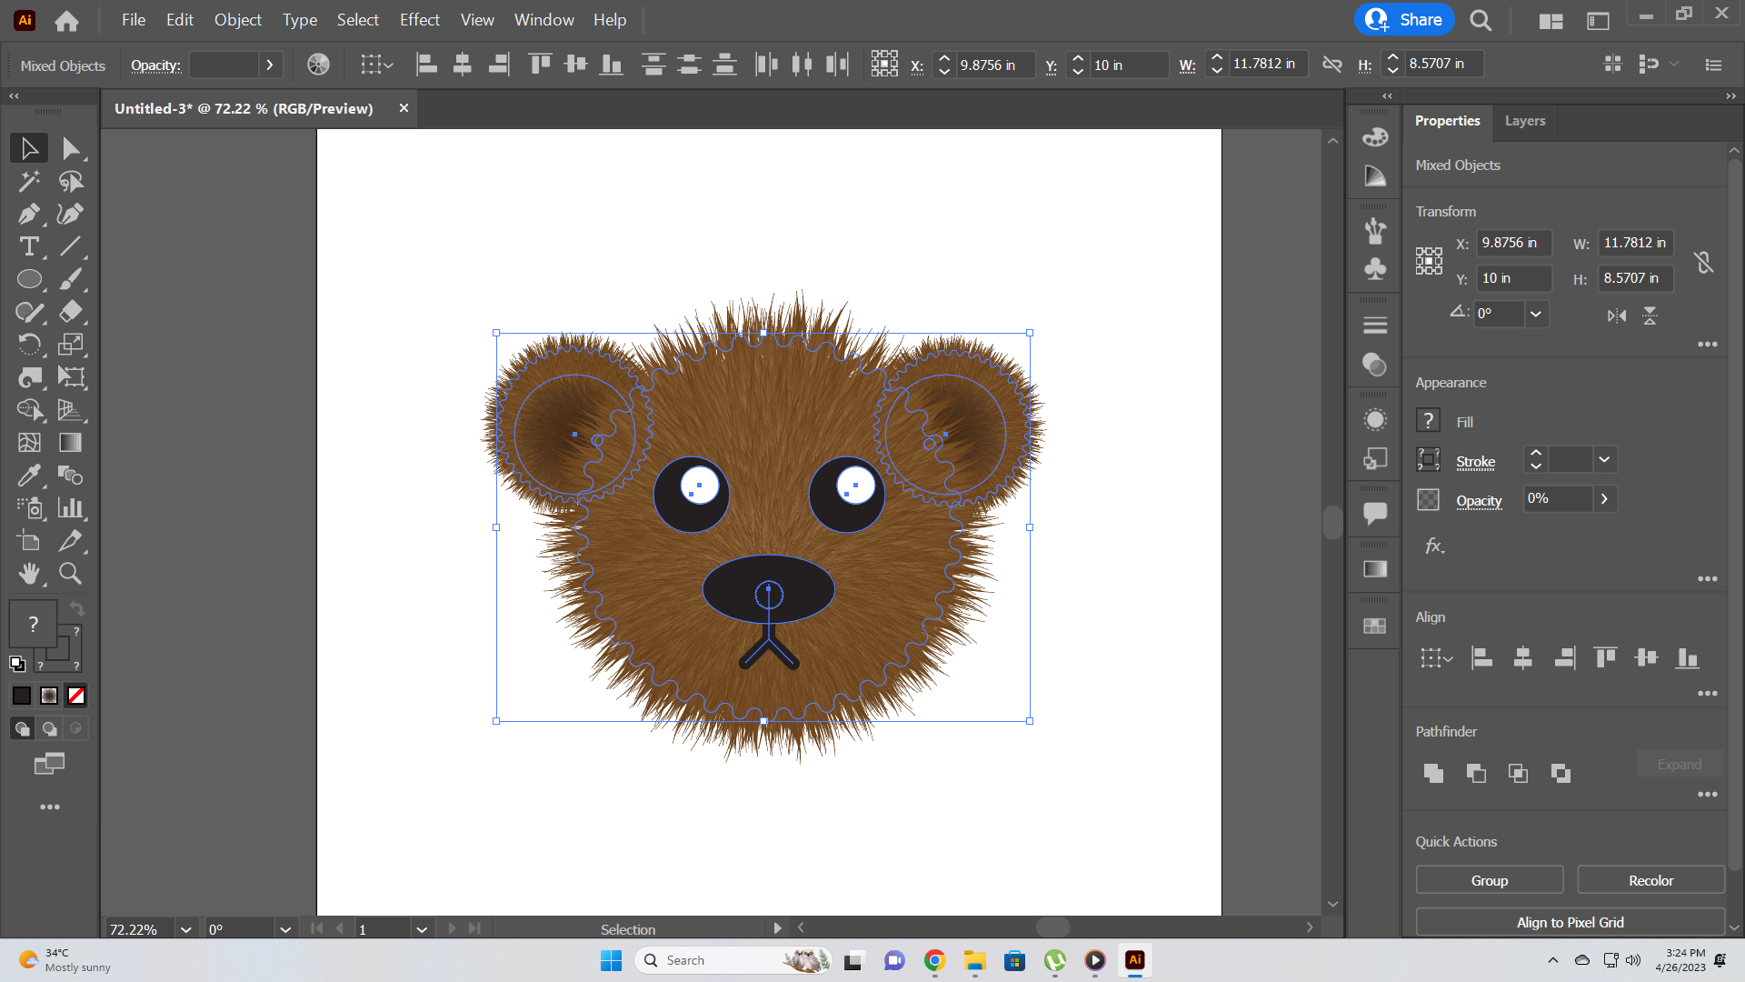Click Flip Horizontal icon in Transform
Viewport: 1745px width, 982px height.
[1616, 316]
